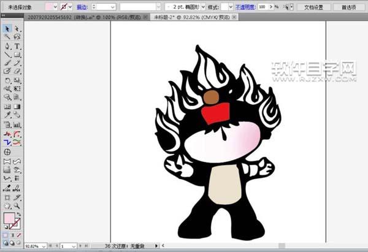Open the fill color dropdown in the control bar
Image resolution: width=368 pixels, height=252 pixels.
[x=55, y=7]
